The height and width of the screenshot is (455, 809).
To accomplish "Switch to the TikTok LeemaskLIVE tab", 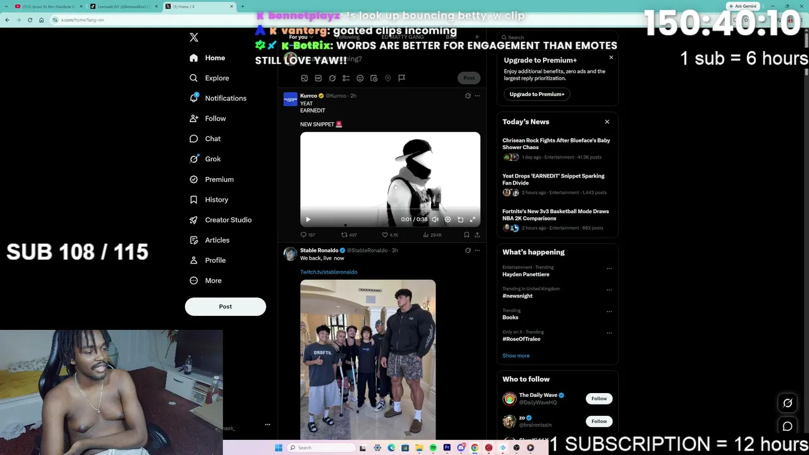I will coord(124,6).
